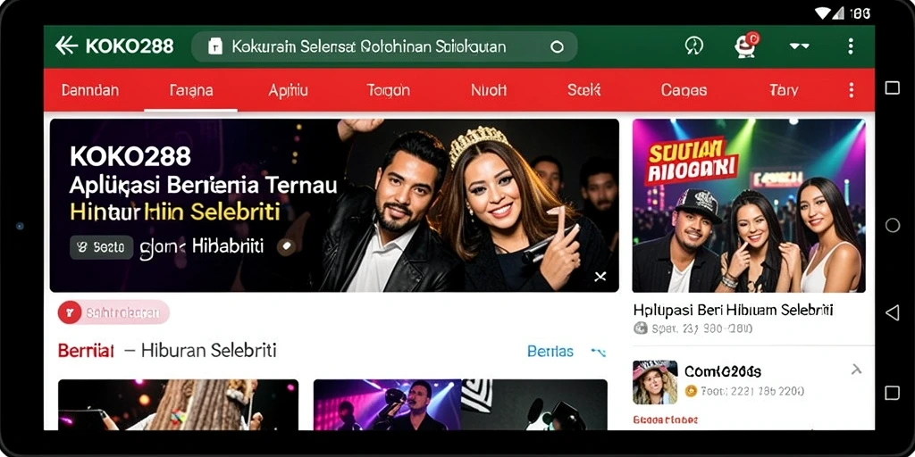This screenshot has height=457, width=915.
Task: Click the Wi-Fi icon in status bar
Action: (823, 12)
